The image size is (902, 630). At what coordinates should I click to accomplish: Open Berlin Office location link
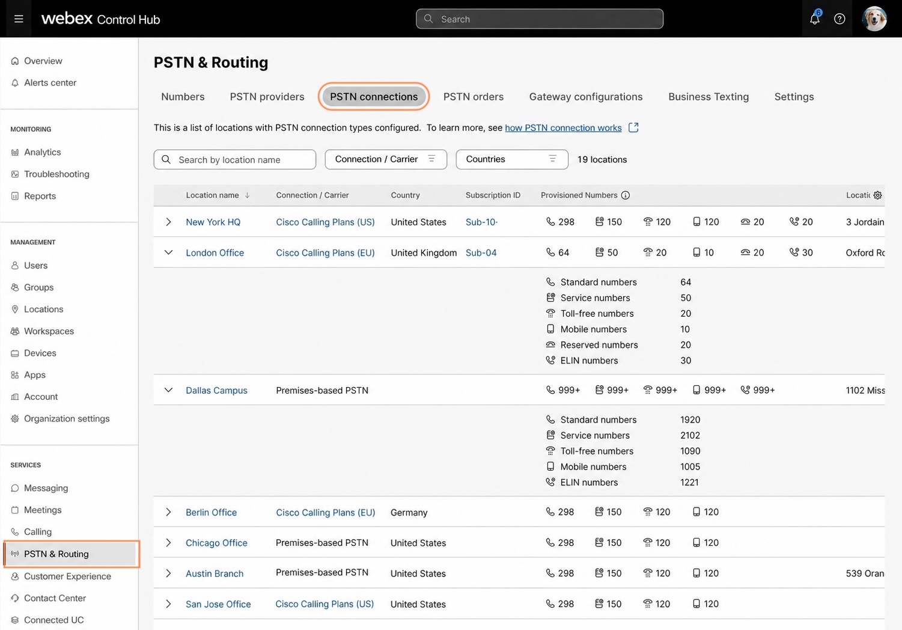(211, 512)
